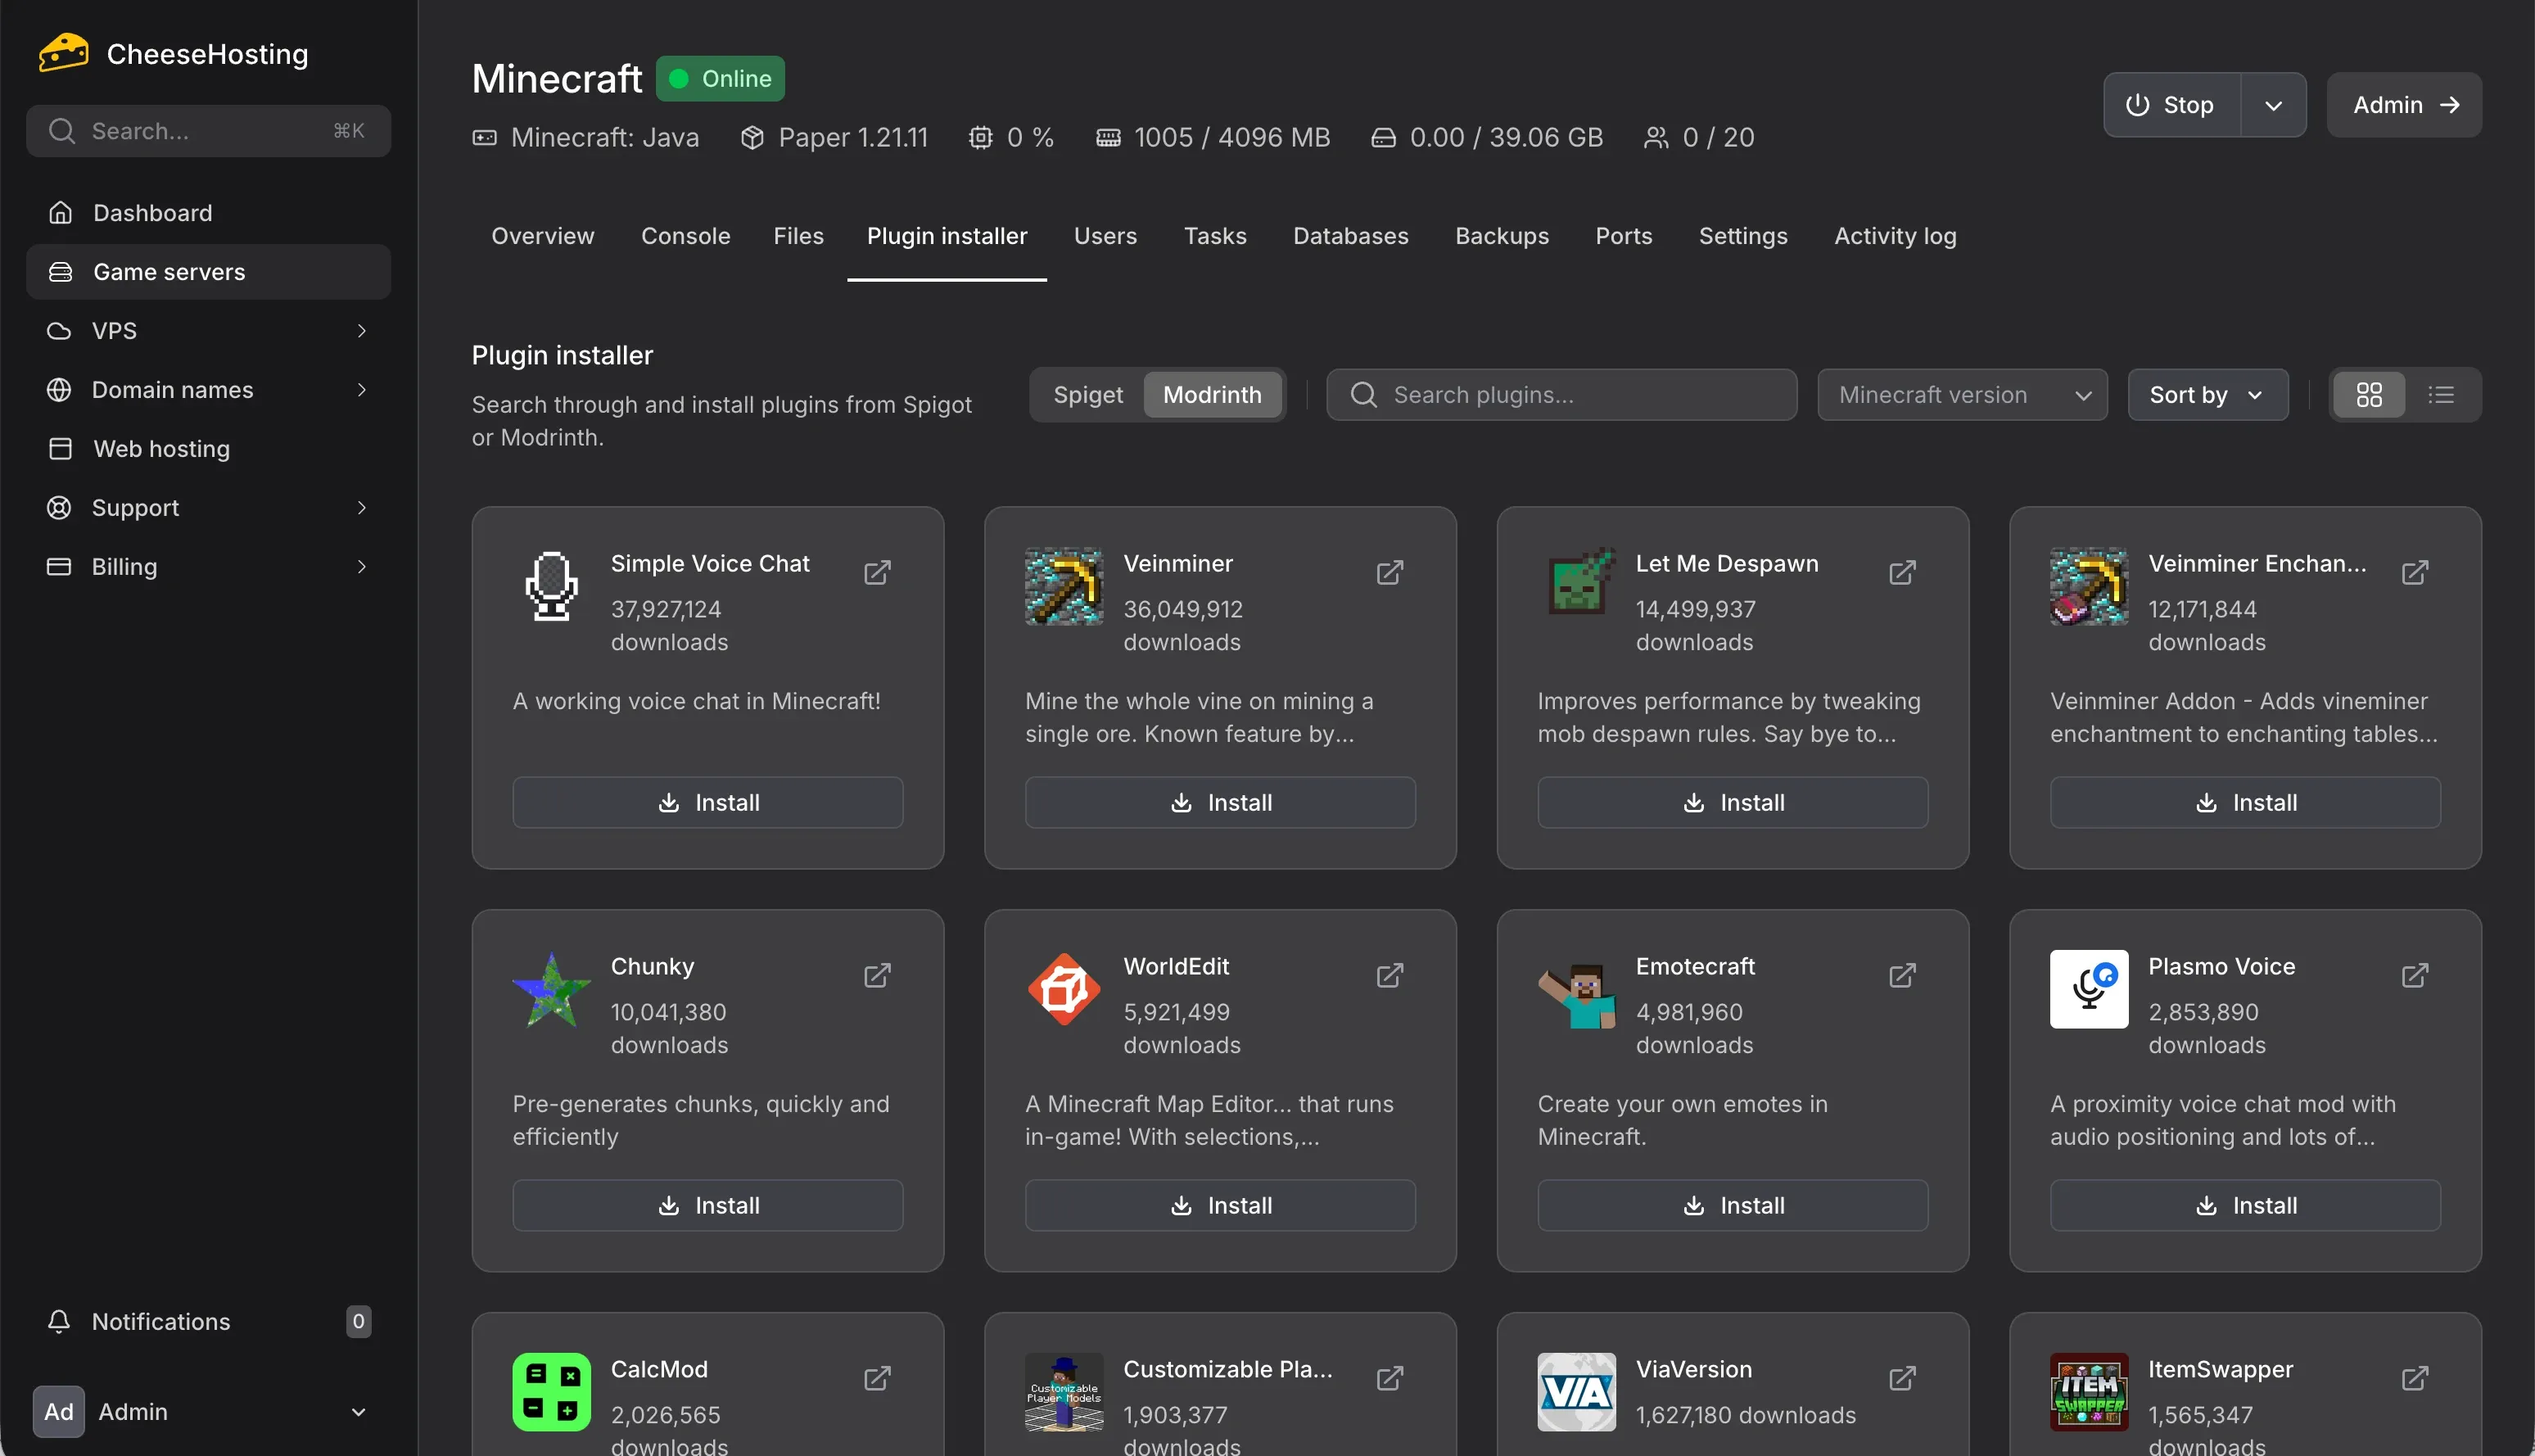
Task: Select Modrinth as the plugin source
Action: point(1213,394)
